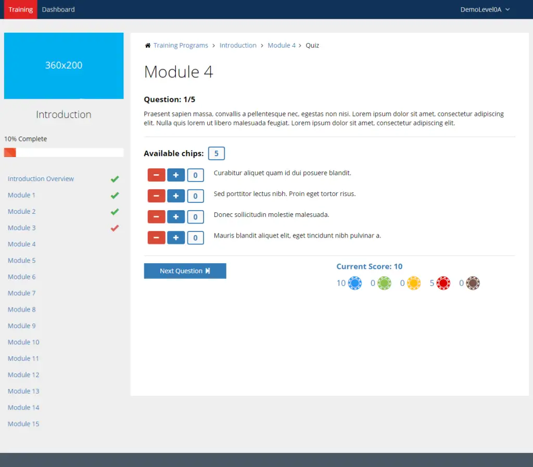Open Module 8 in sidebar
This screenshot has width=533, height=467.
21,309
